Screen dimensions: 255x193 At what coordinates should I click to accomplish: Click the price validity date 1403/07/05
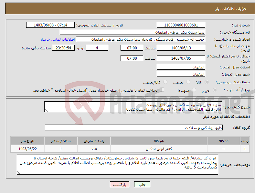pos(181,58)
